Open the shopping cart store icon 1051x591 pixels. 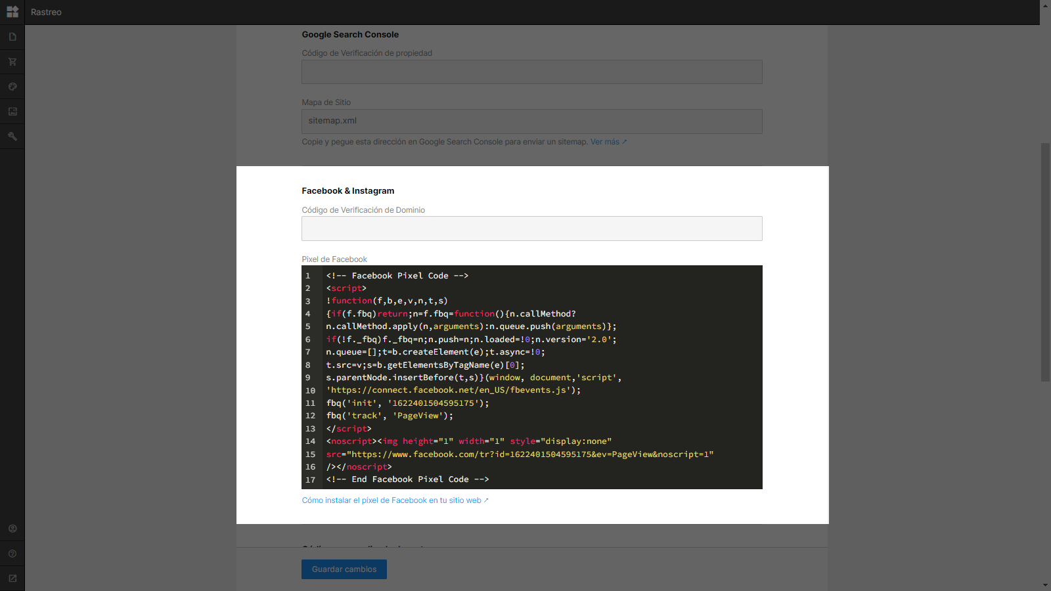pyautogui.click(x=12, y=62)
